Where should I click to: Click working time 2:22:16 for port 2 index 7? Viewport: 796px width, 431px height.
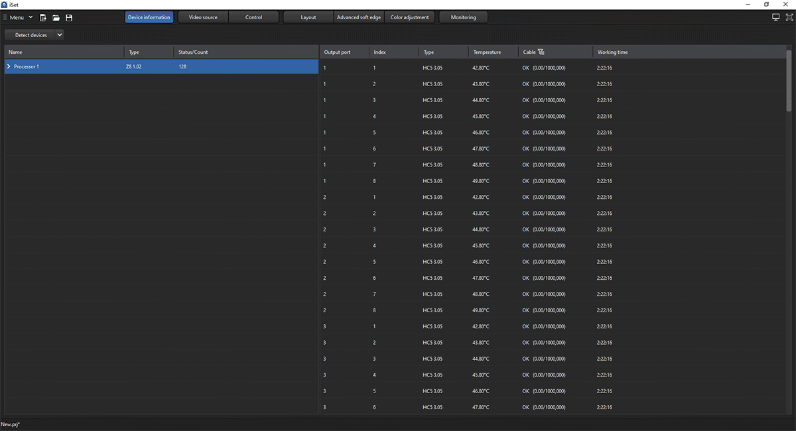click(x=604, y=294)
